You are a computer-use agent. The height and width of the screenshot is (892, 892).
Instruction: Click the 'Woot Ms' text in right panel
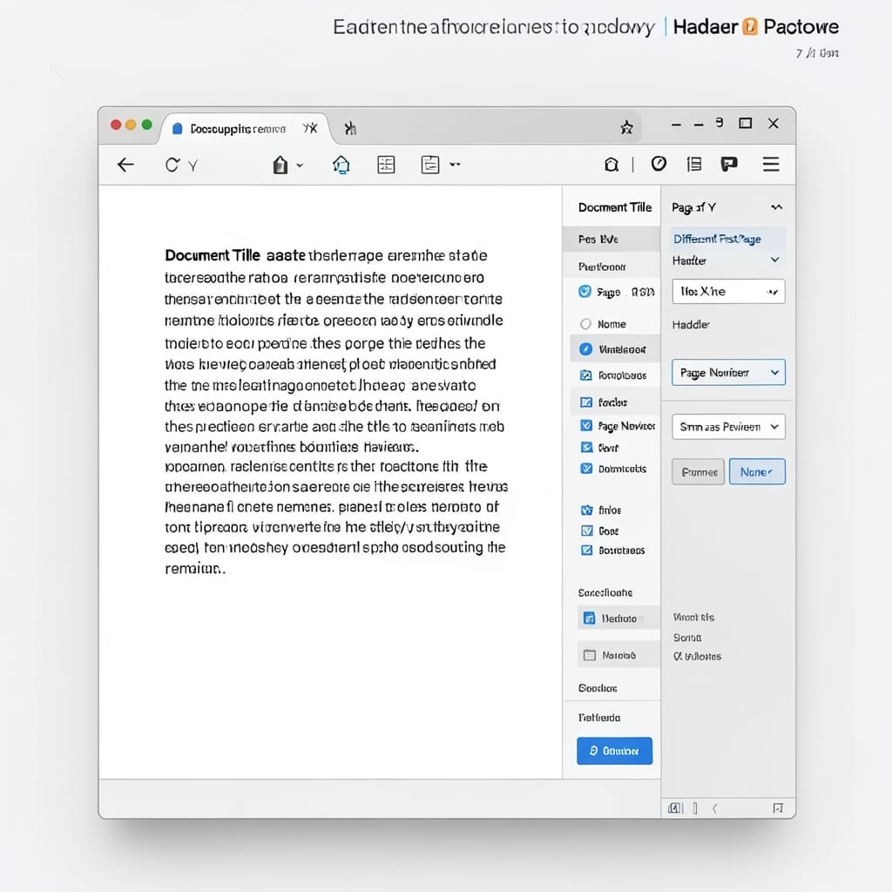693,618
